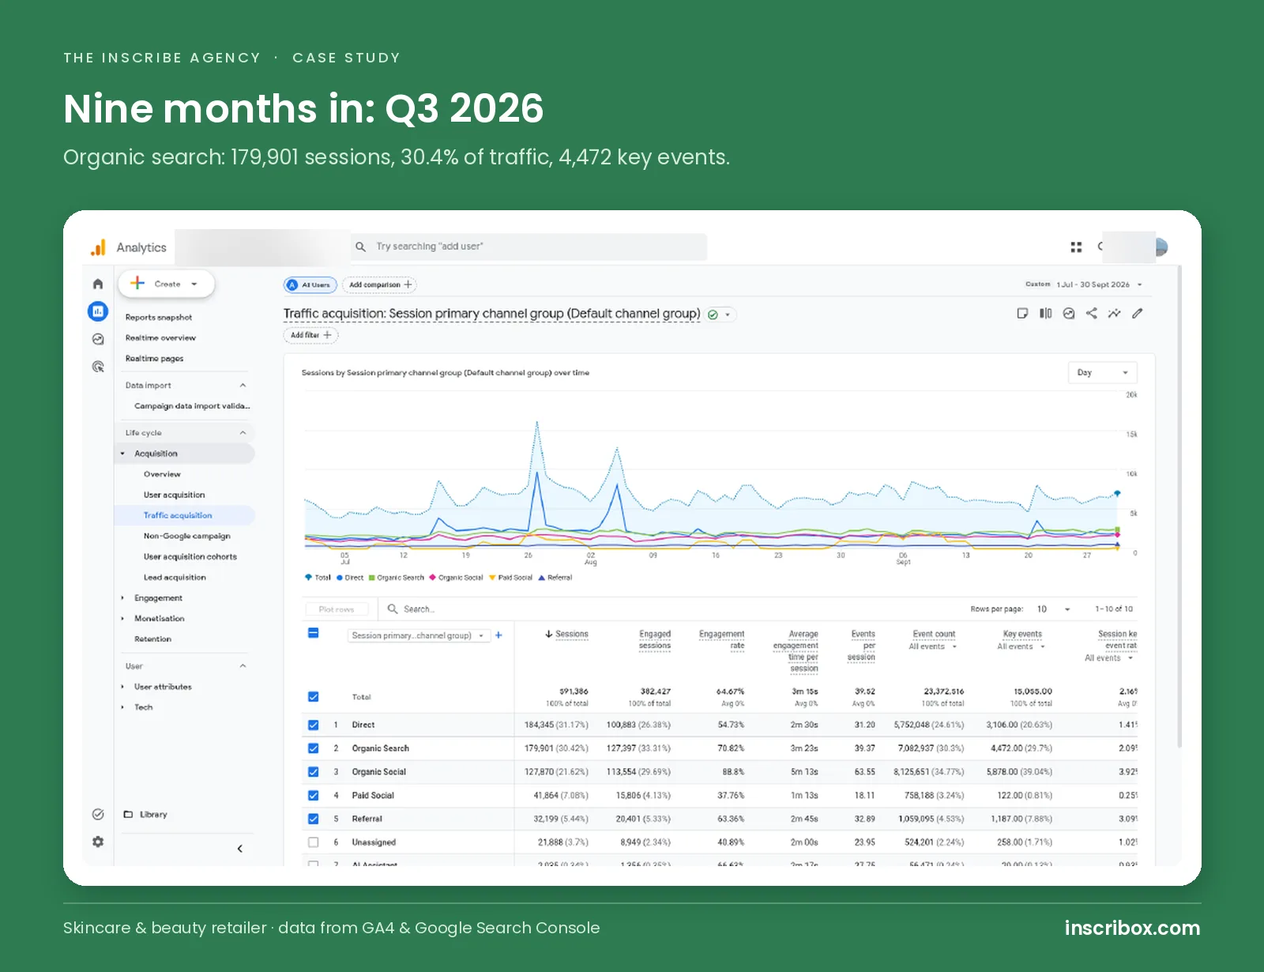Open Session primary channel group dimension dropdown
1264x972 pixels.
pos(419,635)
